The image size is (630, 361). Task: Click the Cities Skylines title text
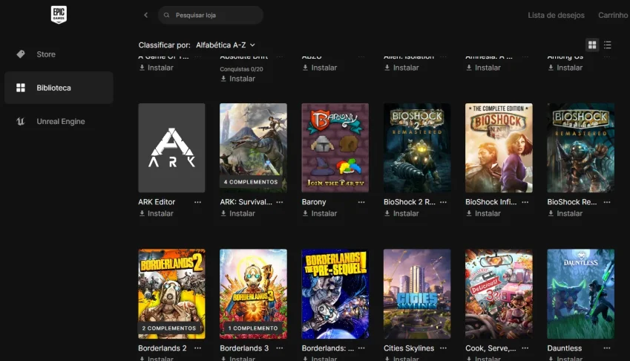coord(409,348)
